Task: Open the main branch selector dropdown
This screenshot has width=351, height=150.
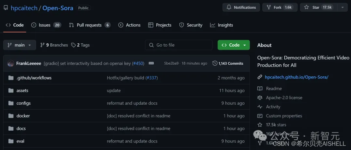Action: [20, 45]
